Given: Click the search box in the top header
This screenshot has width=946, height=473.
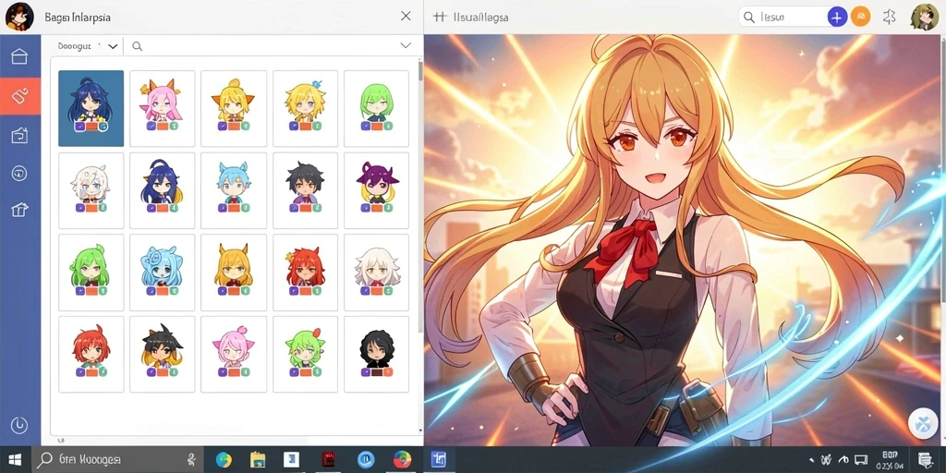Looking at the screenshot, I should (x=782, y=17).
